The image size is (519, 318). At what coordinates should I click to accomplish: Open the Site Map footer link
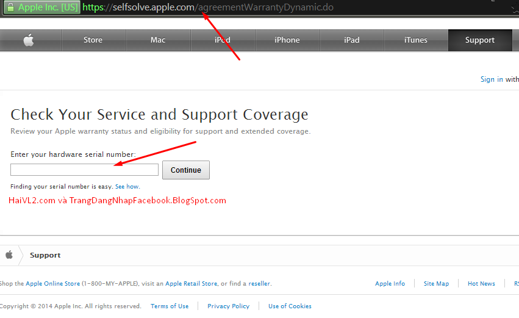pos(436,284)
